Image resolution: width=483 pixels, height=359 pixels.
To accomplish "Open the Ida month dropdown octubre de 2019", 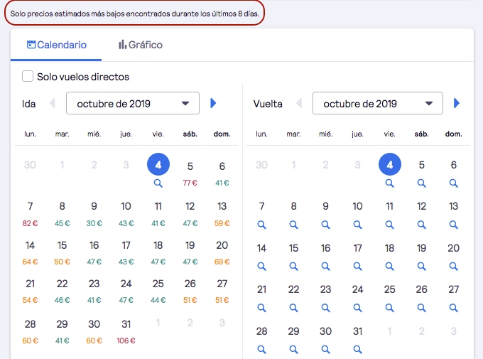I will (133, 103).
